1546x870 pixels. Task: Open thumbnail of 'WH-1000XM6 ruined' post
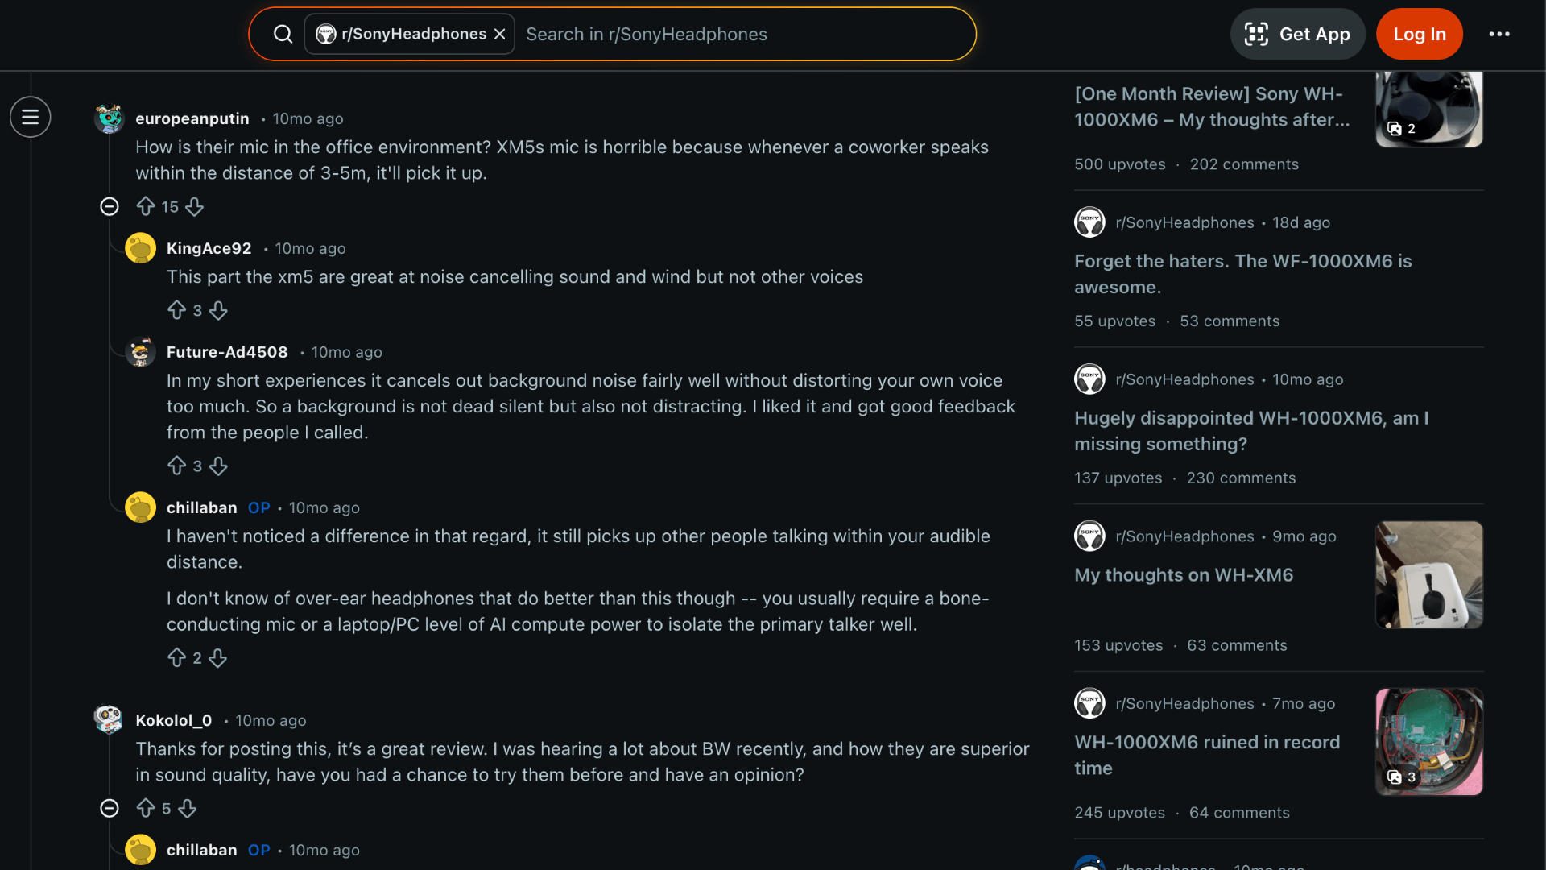[1428, 741]
